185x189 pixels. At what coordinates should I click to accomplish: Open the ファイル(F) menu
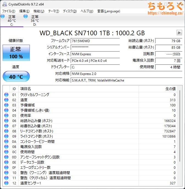pos(9,11)
